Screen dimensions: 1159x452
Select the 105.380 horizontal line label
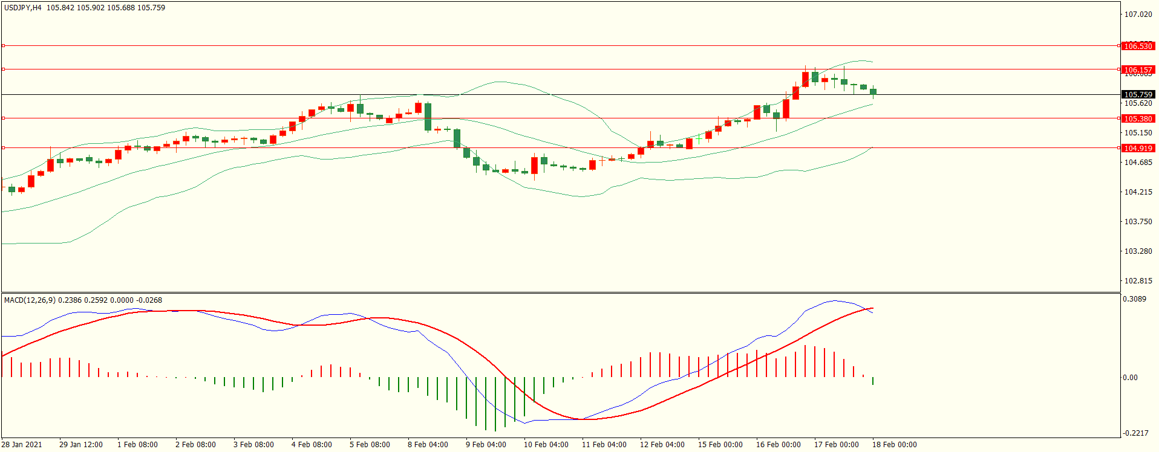coord(1138,118)
